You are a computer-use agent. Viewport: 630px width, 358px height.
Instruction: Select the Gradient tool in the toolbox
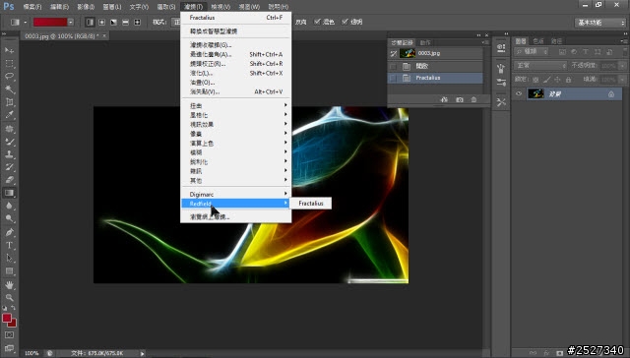(x=9, y=193)
